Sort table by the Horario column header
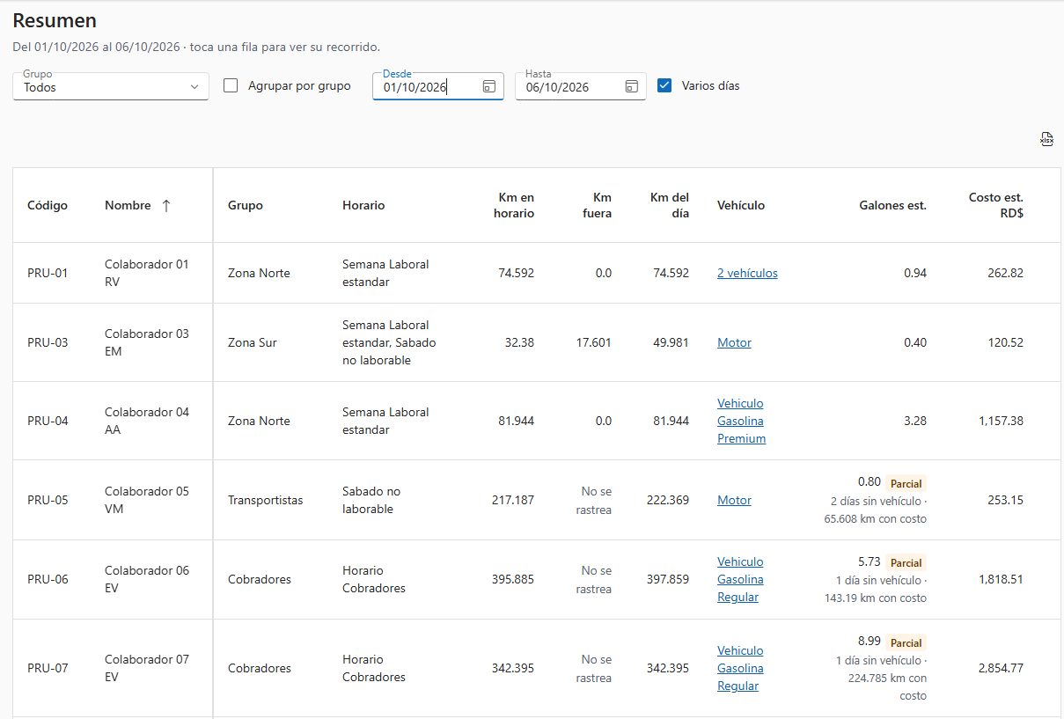 tap(363, 205)
